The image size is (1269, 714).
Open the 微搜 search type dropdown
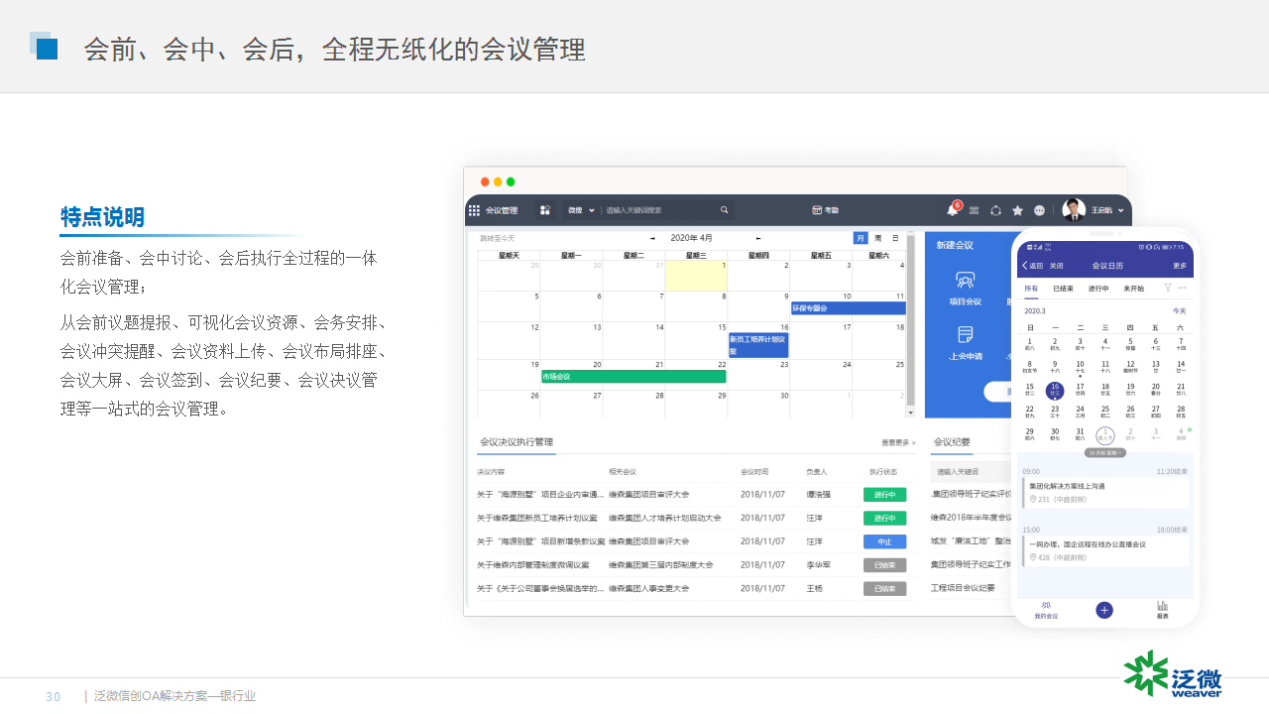click(581, 210)
